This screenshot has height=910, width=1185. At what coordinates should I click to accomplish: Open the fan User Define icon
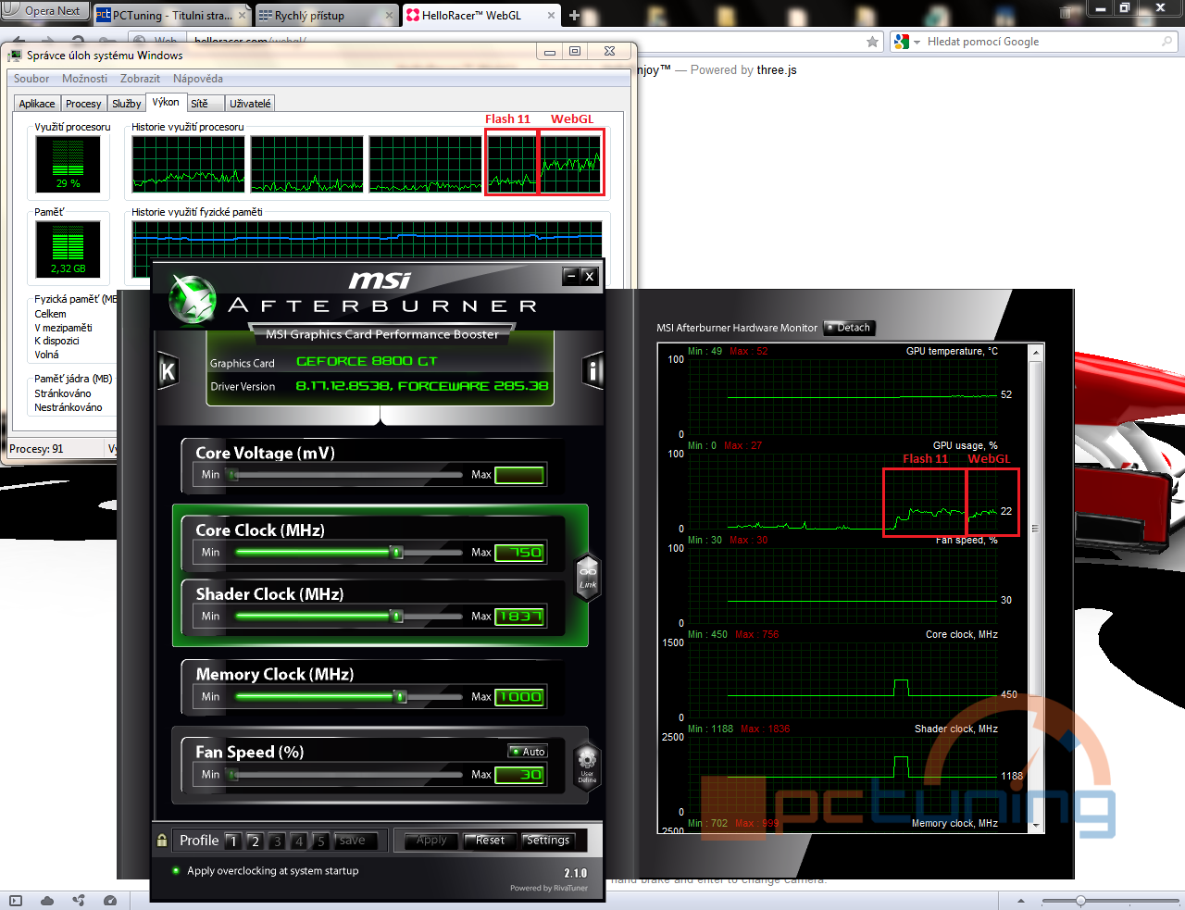tap(587, 767)
